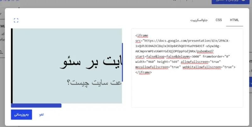
Task: Switch to the CSS tab
Action: (219, 20)
